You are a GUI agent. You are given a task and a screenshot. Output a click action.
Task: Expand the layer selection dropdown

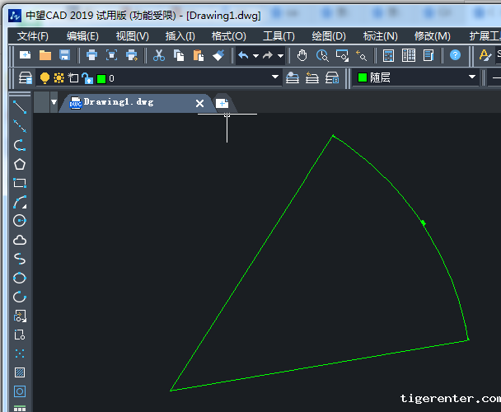pyautogui.click(x=275, y=78)
